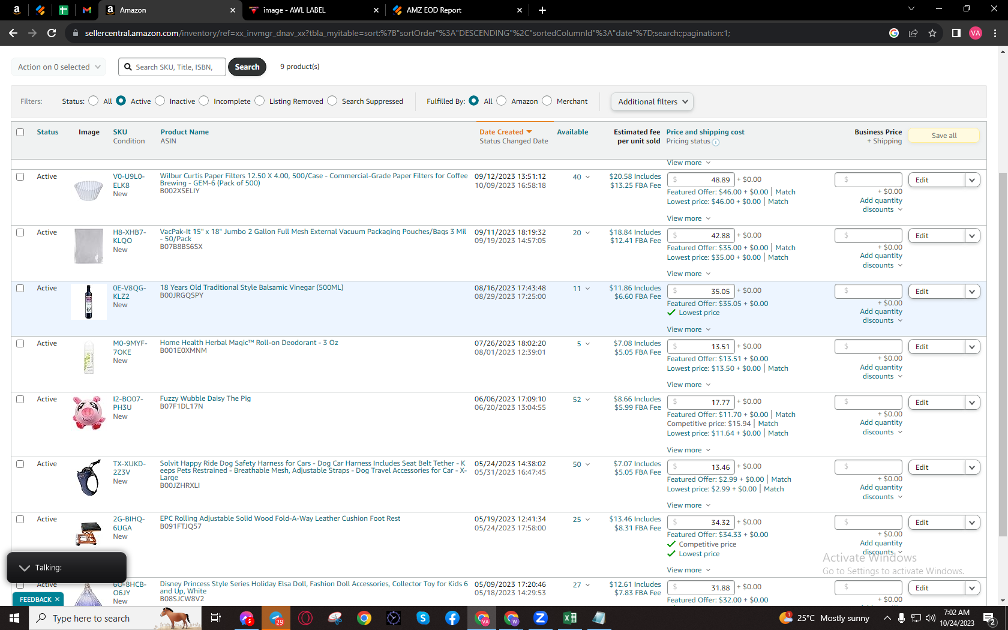The image size is (1008, 630).
Task: Open Excel from the taskbar
Action: pyautogui.click(x=570, y=618)
